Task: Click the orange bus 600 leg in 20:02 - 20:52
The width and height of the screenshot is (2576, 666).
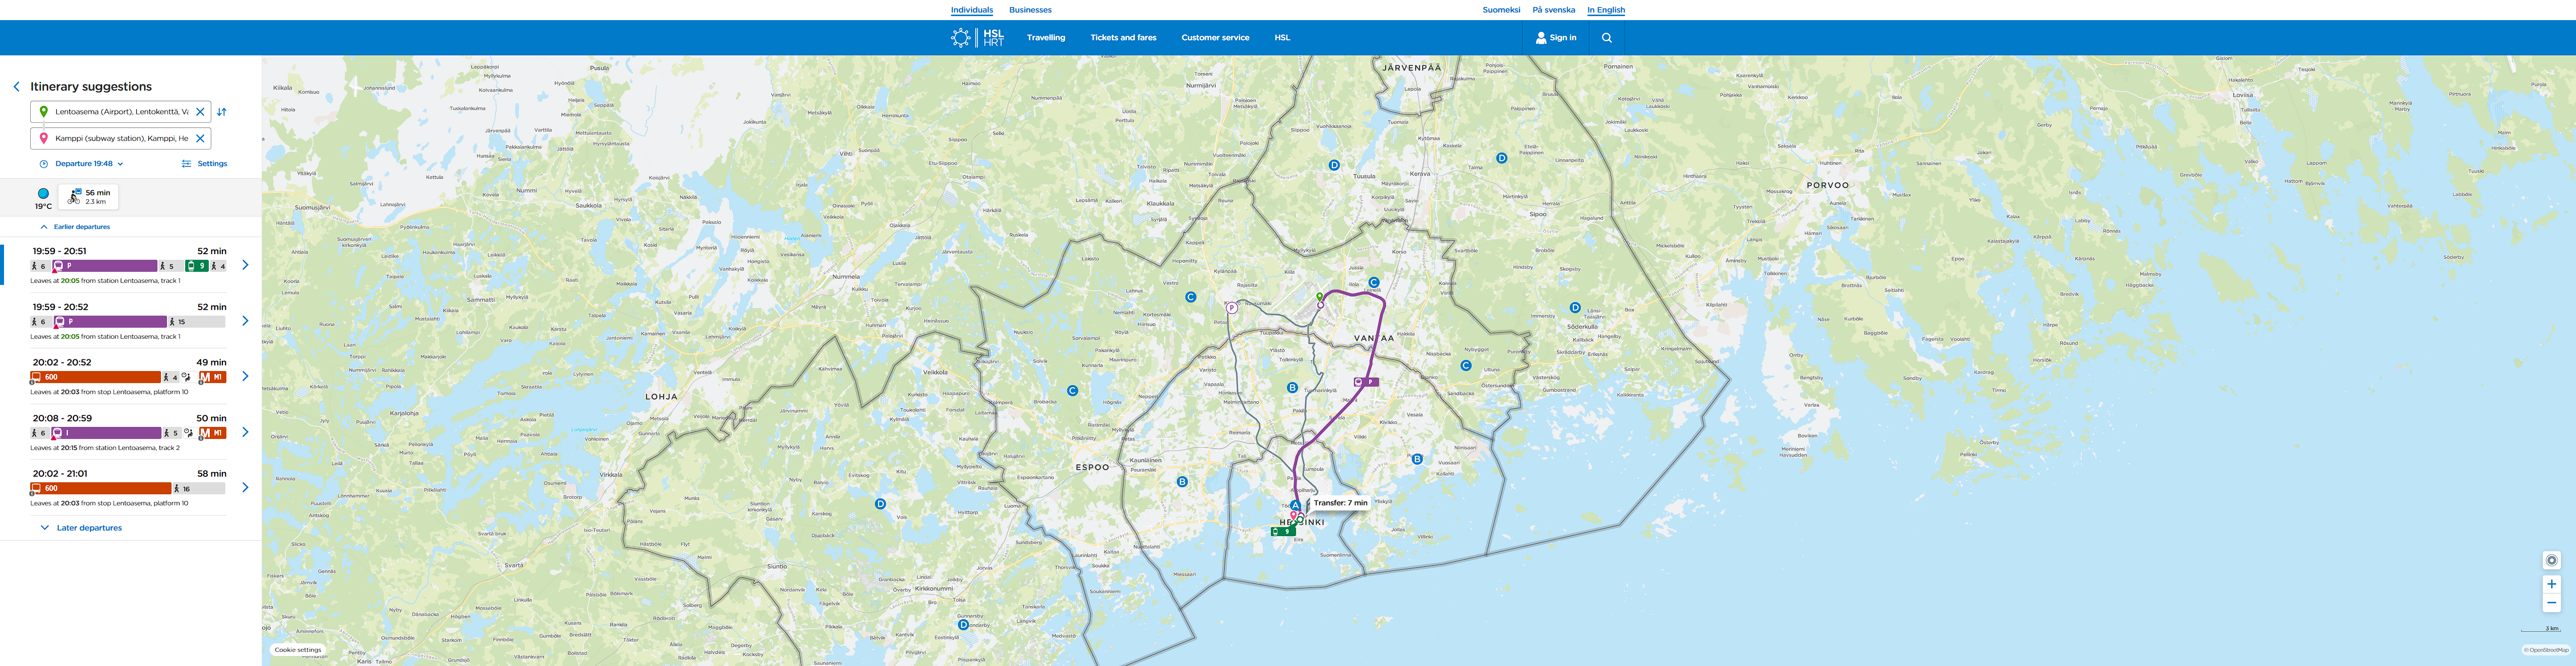Action: pyautogui.click(x=95, y=377)
